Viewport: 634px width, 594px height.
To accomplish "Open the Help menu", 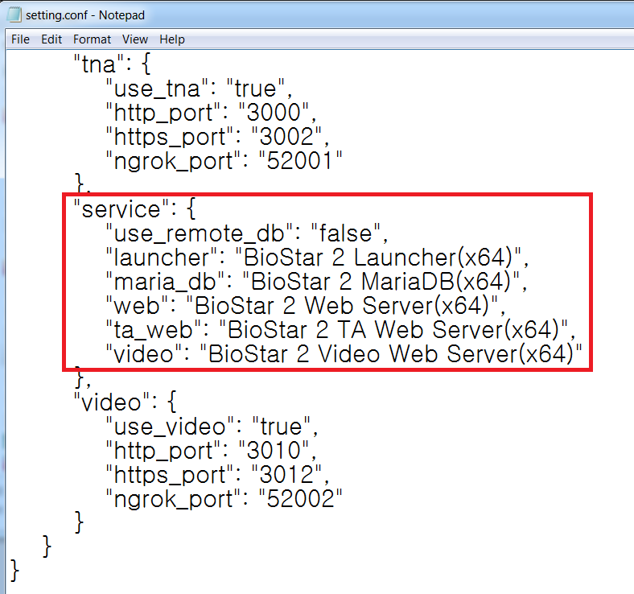I will coord(172,39).
